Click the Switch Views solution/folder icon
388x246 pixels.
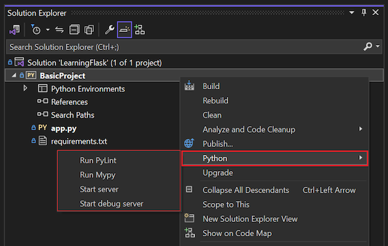(14, 30)
